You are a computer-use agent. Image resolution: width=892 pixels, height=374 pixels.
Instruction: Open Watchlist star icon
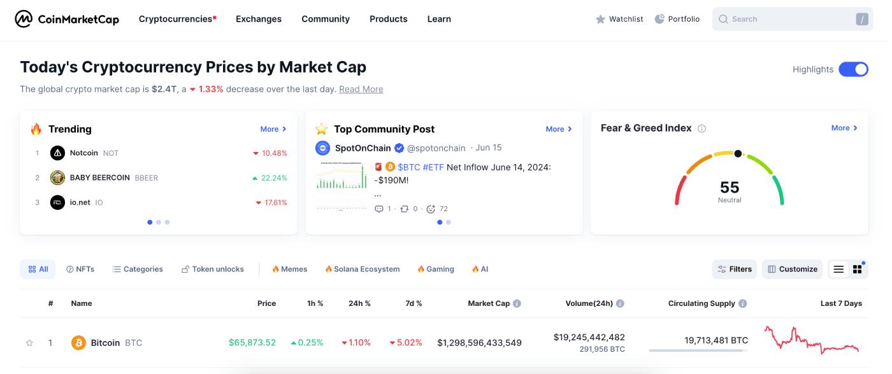pyautogui.click(x=600, y=19)
